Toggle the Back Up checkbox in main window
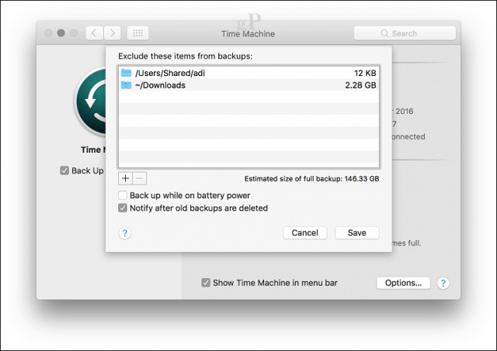Viewport: 497px width, 351px height. pos(64,170)
